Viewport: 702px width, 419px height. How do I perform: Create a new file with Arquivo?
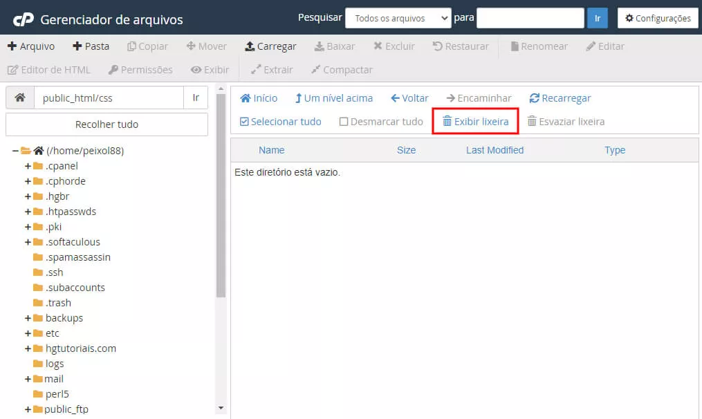tap(31, 46)
